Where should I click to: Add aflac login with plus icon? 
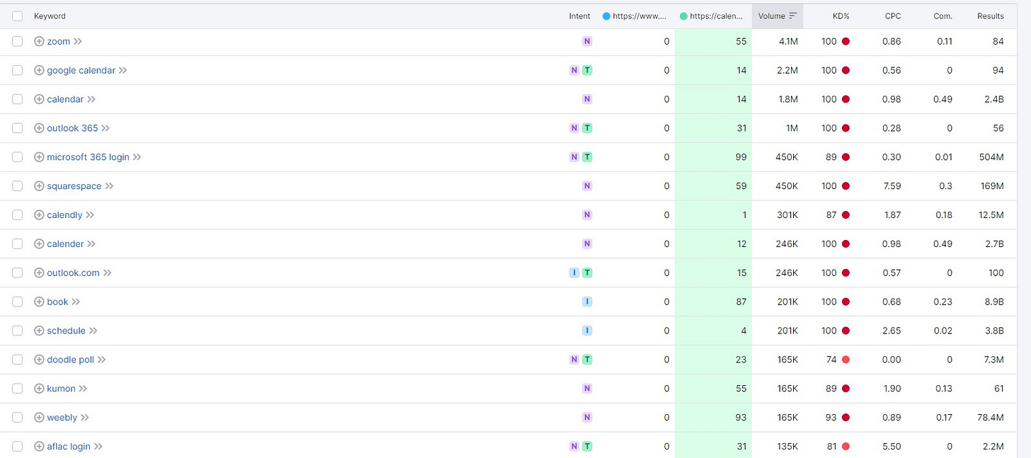click(x=39, y=447)
